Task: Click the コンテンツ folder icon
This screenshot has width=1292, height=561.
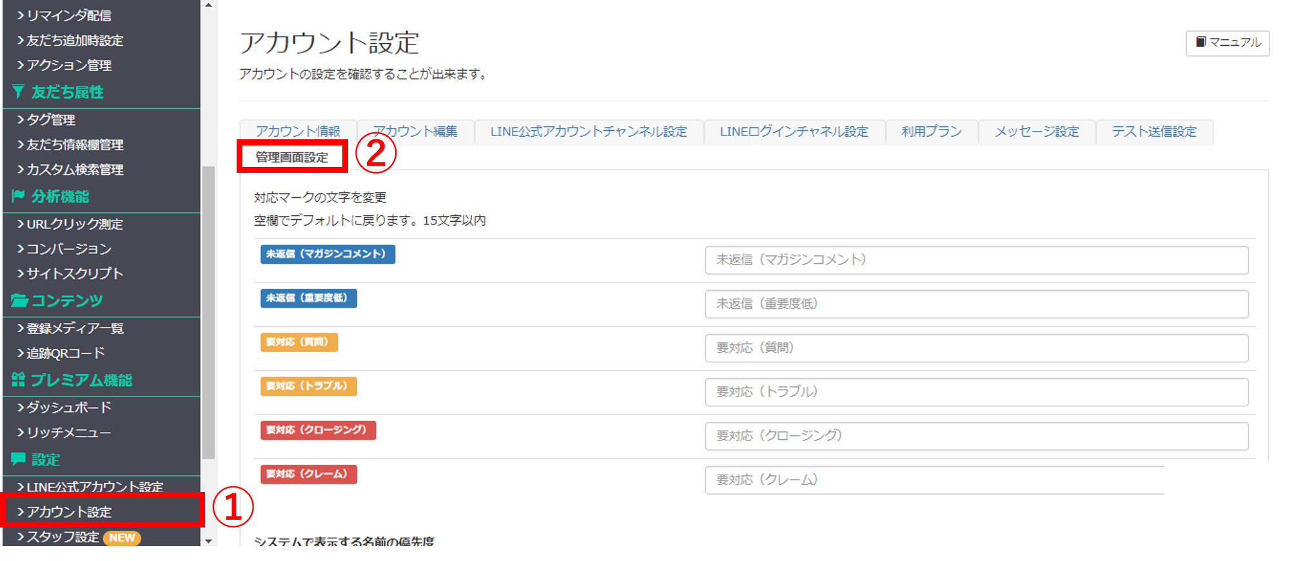Action: pyautogui.click(x=19, y=300)
